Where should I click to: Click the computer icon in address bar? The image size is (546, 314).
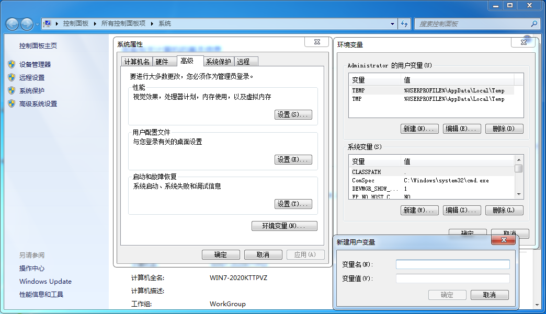pos(47,24)
